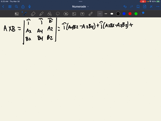Open the Elements sticker tool
This screenshot has height=121, width=161.
point(66,14)
